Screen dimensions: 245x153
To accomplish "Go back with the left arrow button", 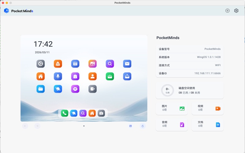I will pyautogui.click(x=25, y=126).
